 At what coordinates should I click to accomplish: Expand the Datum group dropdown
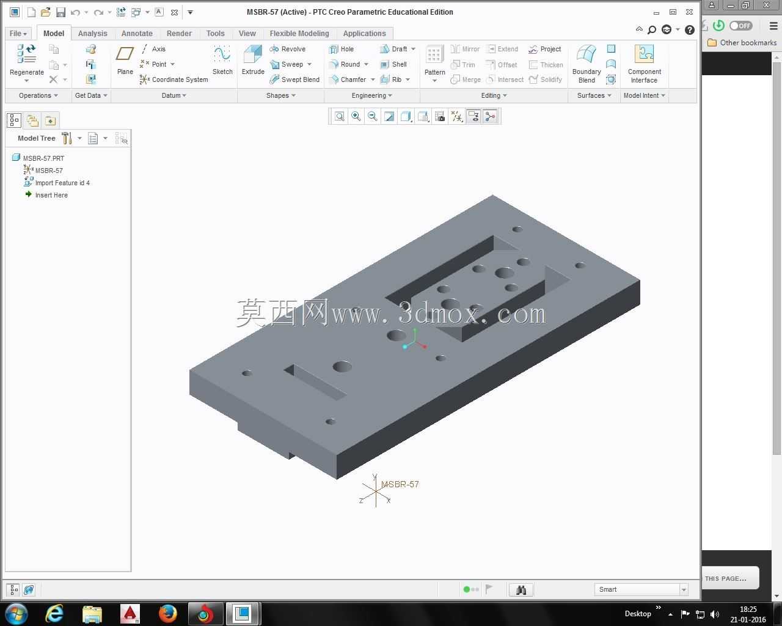(x=174, y=95)
